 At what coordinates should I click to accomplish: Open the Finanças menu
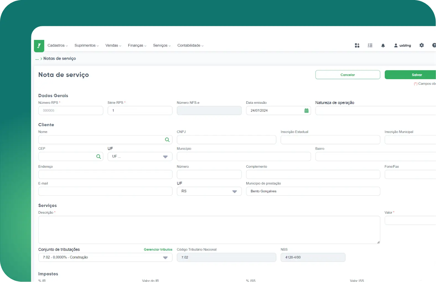coord(137,45)
